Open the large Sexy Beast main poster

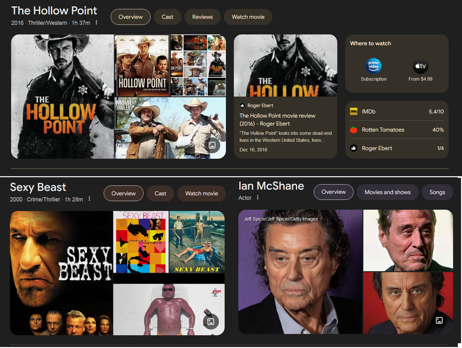point(61,273)
